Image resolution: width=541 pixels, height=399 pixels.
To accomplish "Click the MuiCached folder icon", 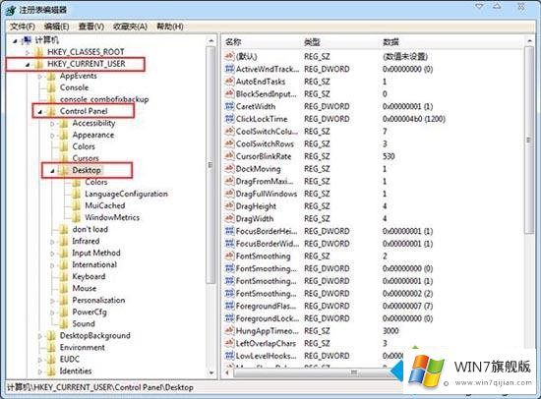I will (x=77, y=205).
